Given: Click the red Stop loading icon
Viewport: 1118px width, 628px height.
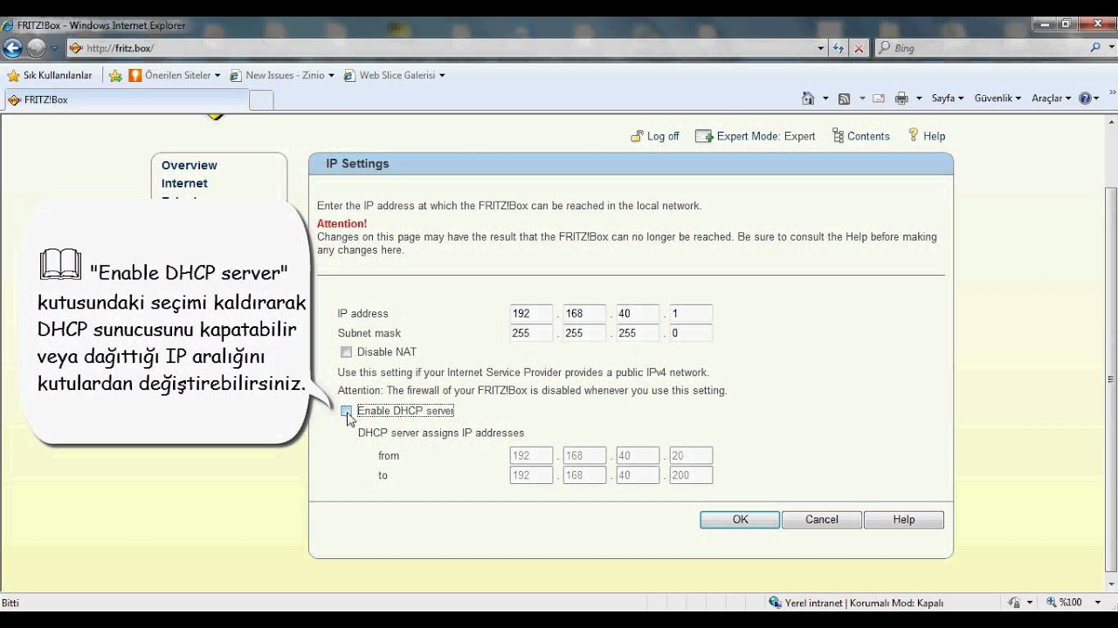Looking at the screenshot, I should pos(858,48).
